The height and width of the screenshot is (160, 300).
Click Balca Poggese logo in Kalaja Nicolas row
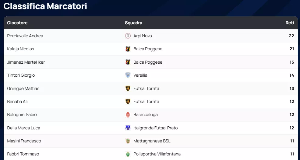(128, 49)
